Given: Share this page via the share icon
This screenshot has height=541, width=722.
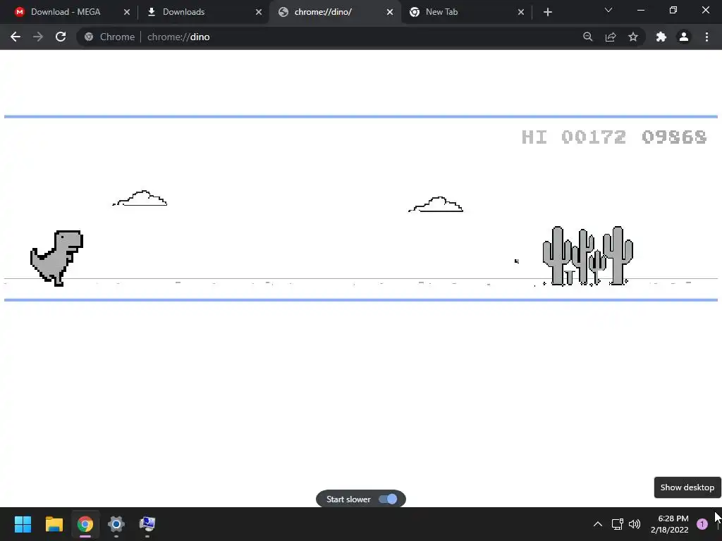Looking at the screenshot, I should (611, 37).
